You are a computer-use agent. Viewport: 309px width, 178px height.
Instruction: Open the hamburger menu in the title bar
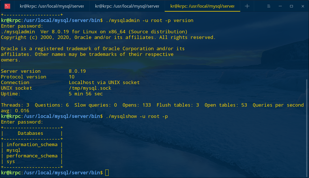tap(269, 6)
